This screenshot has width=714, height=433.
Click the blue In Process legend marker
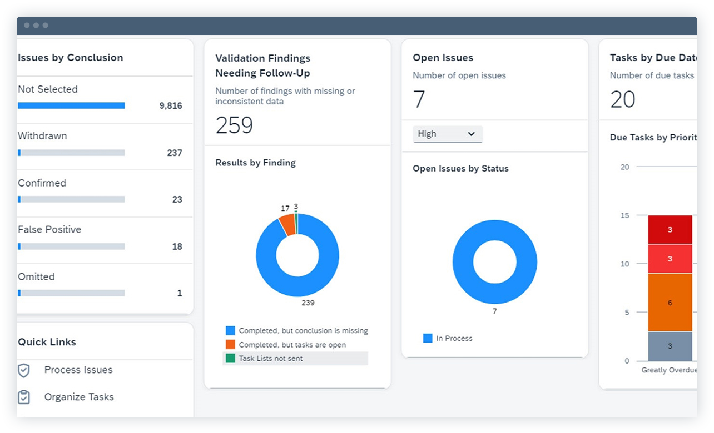427,338
